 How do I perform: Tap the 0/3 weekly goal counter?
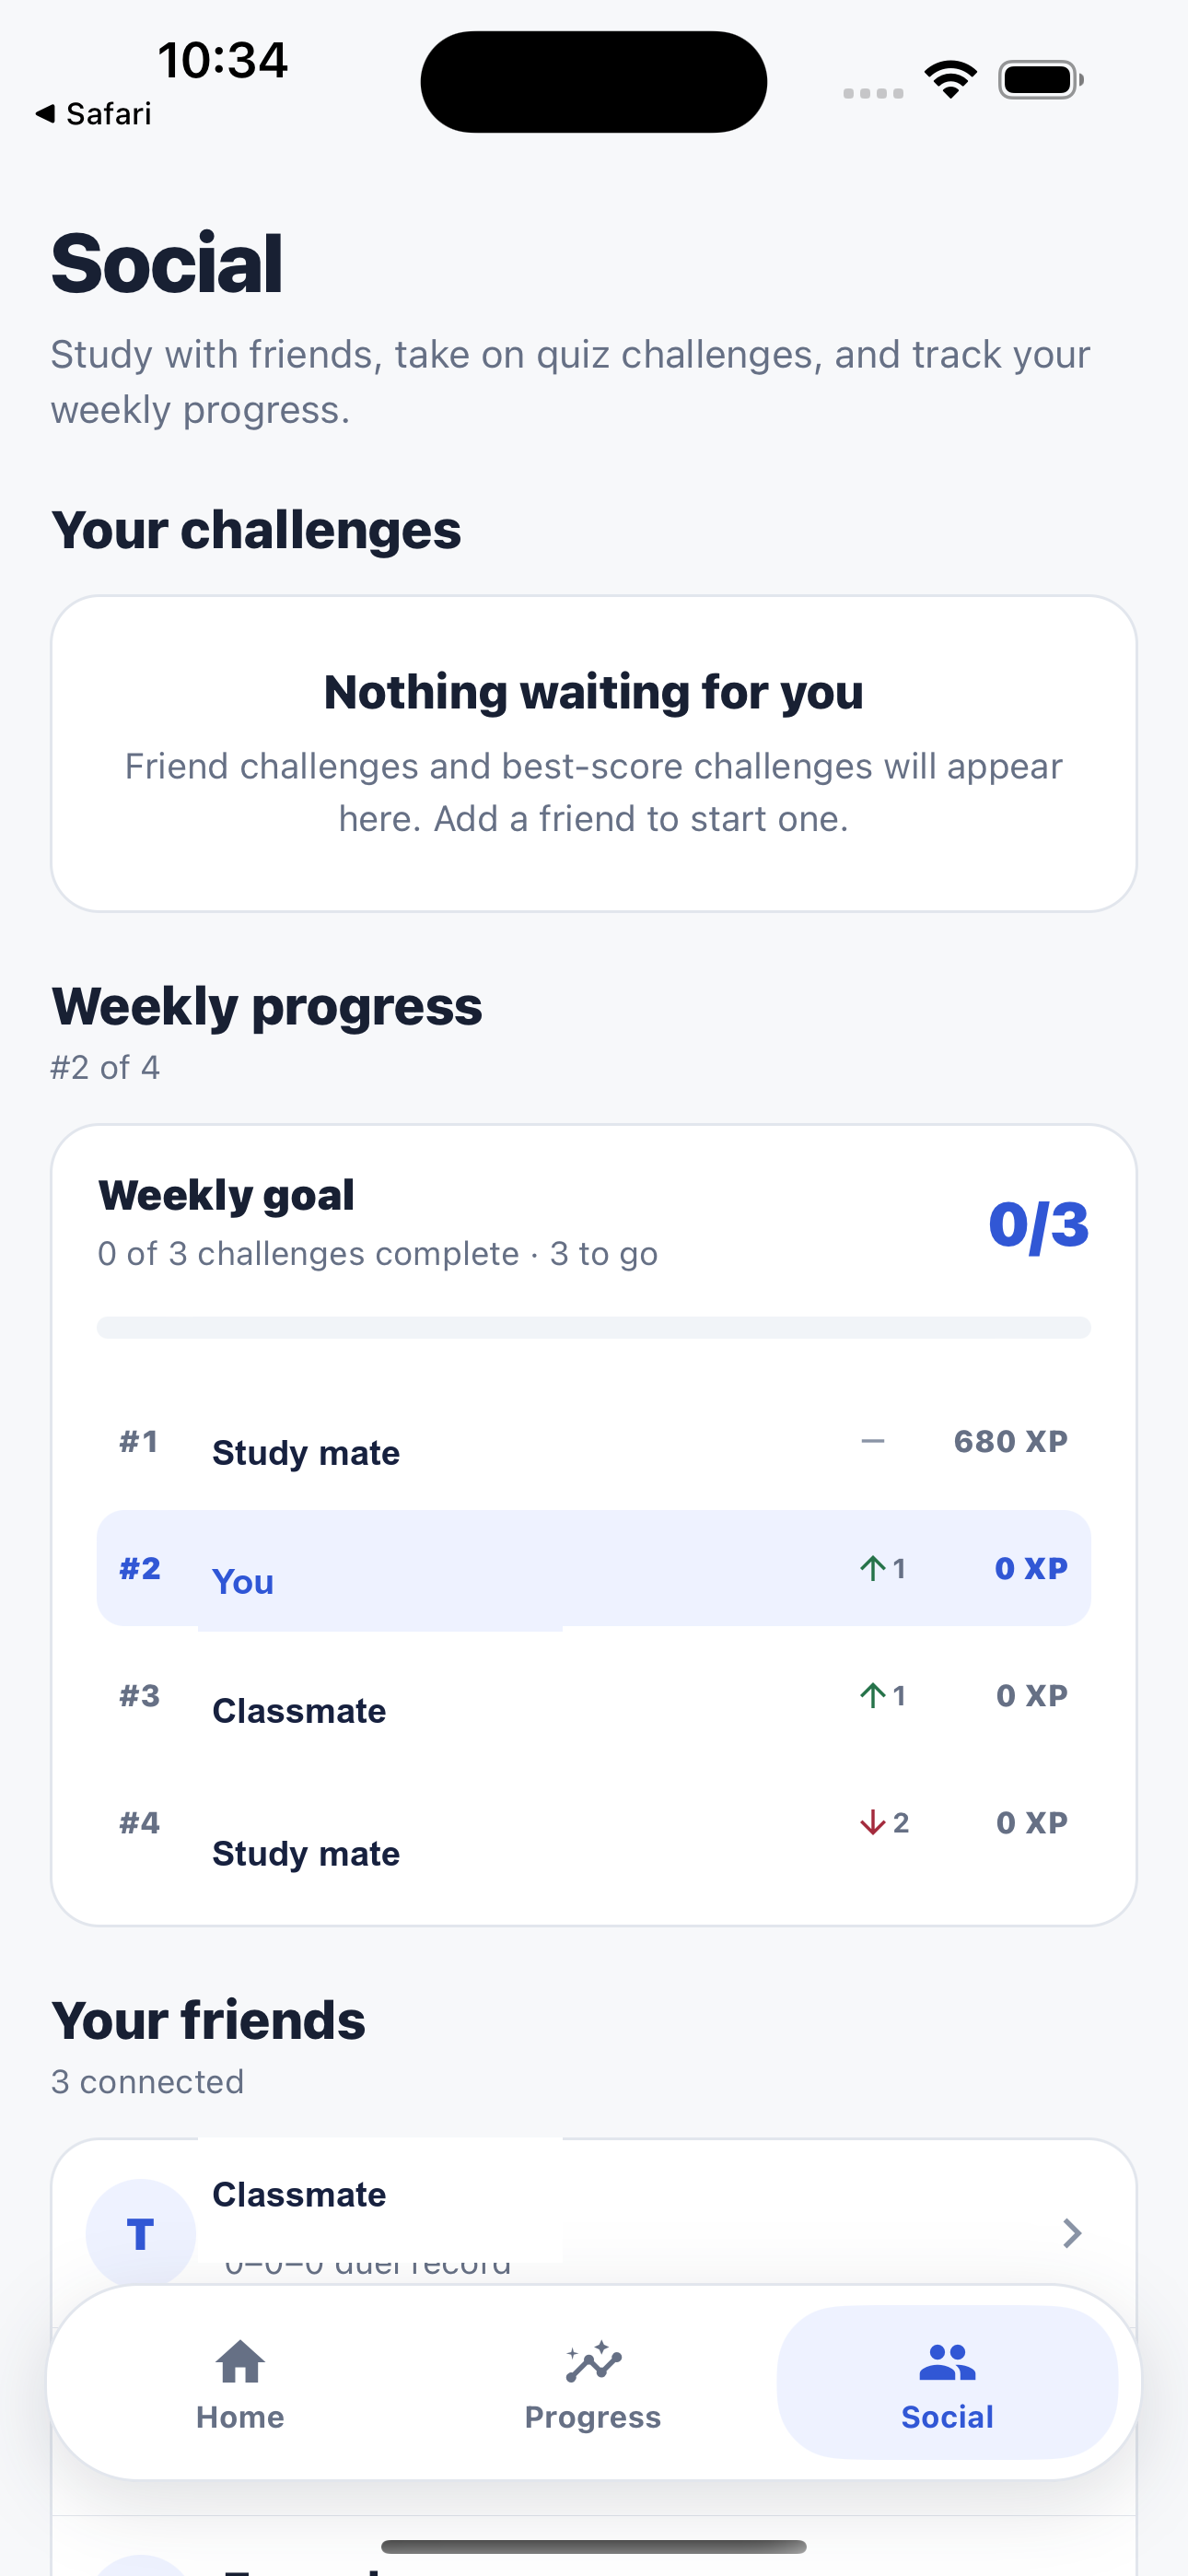tap(1038, 1224)
